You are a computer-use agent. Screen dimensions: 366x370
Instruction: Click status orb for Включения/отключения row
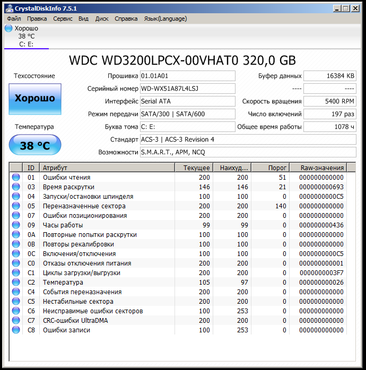click(16, 253)
